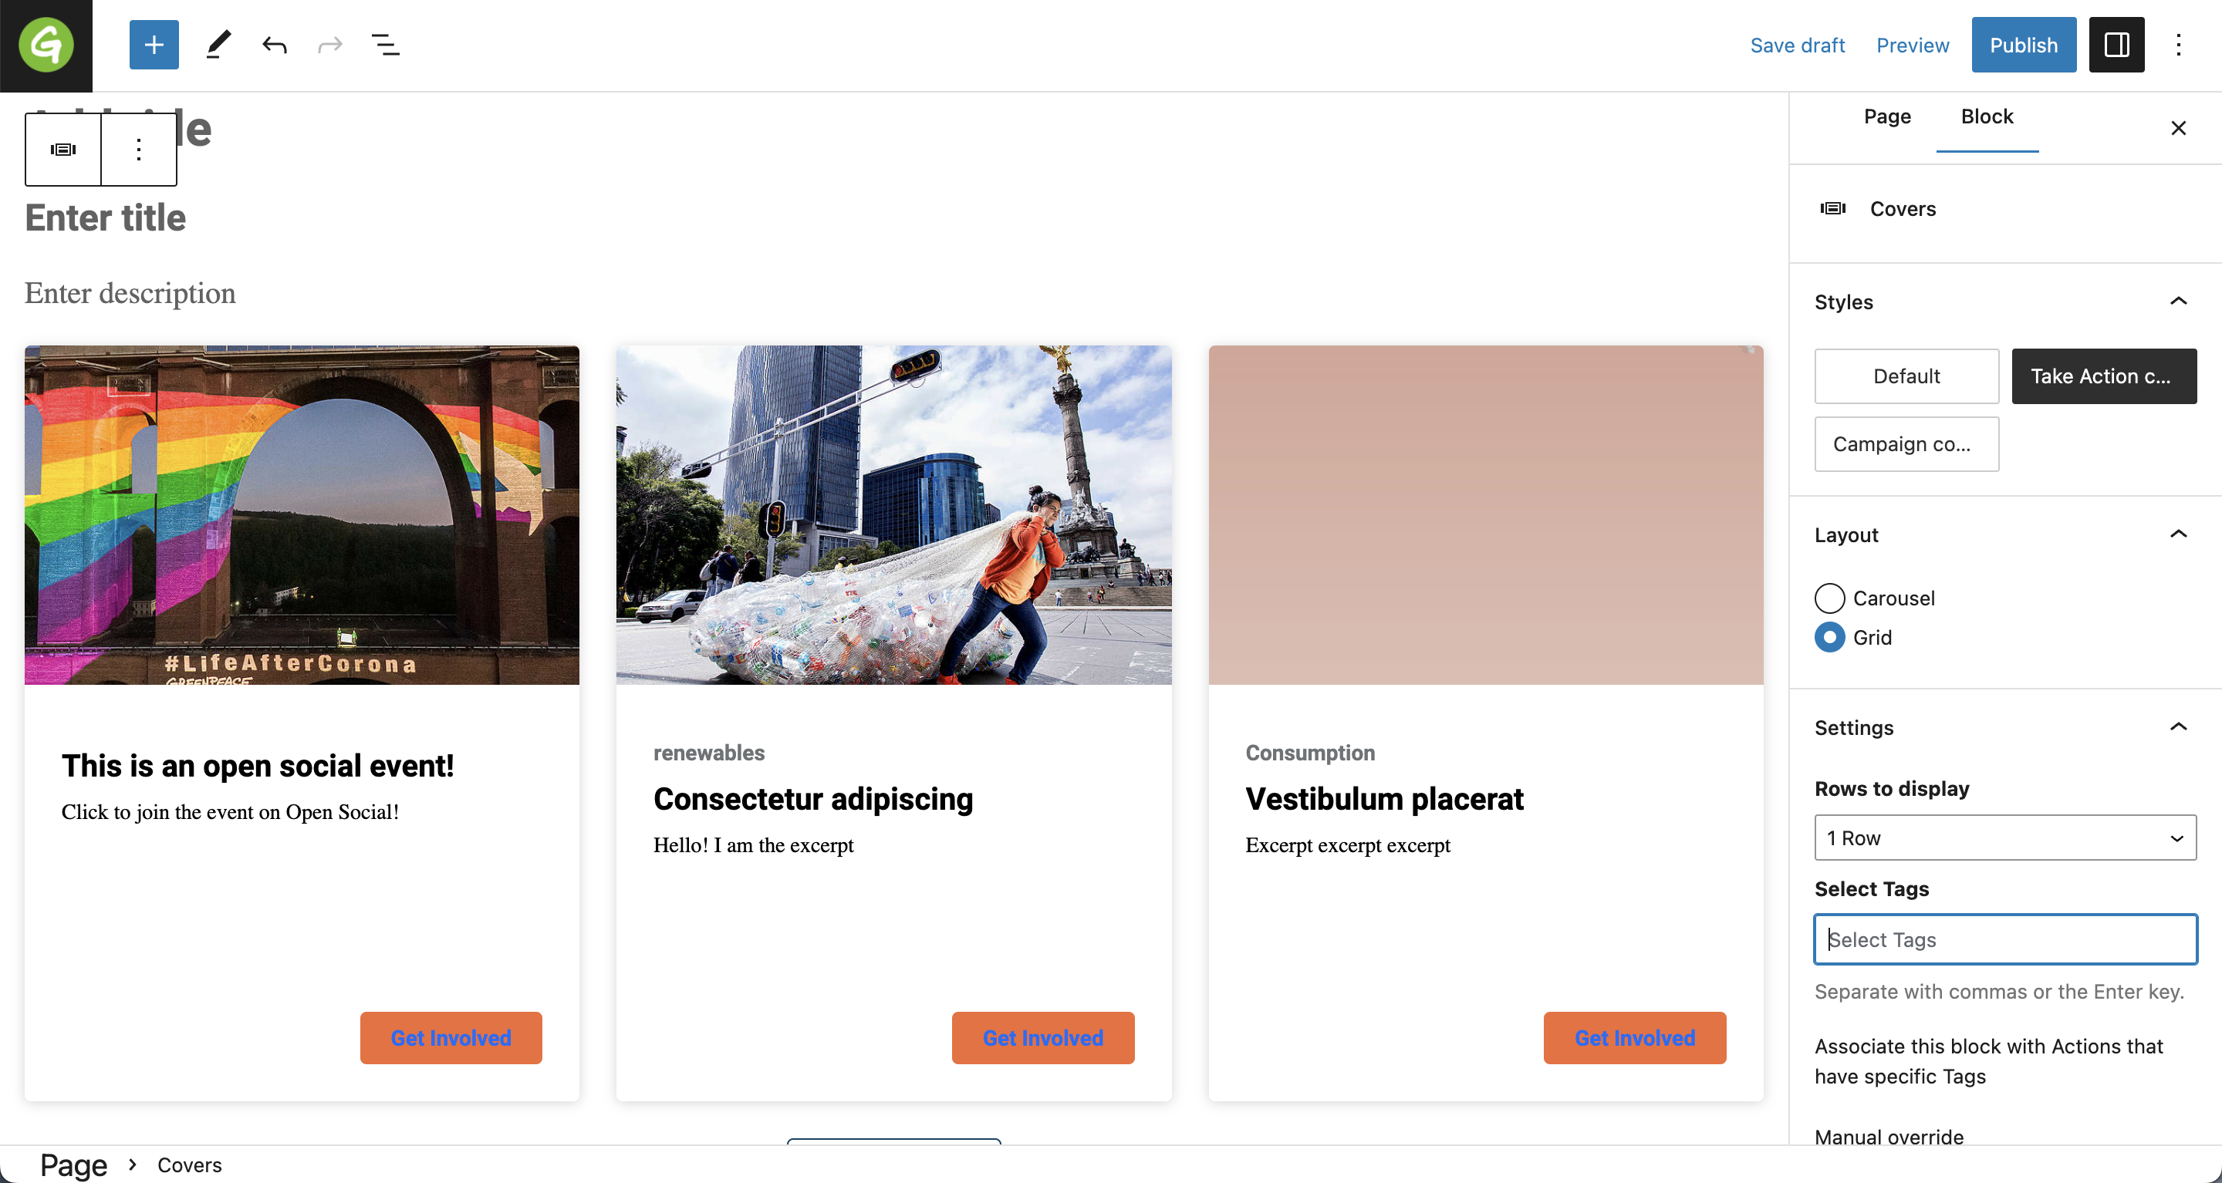Select the Carousel layout radio button
This screenshot has width=2222, height=1183.
pyautogui.click(x=1829, y=598)
